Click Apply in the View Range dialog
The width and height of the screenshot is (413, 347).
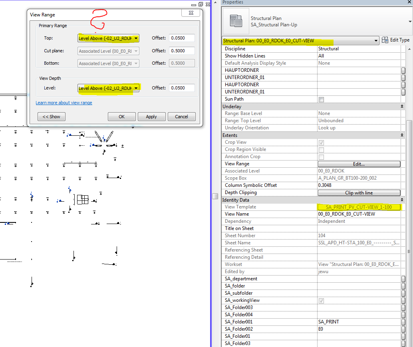pos(151,117)
